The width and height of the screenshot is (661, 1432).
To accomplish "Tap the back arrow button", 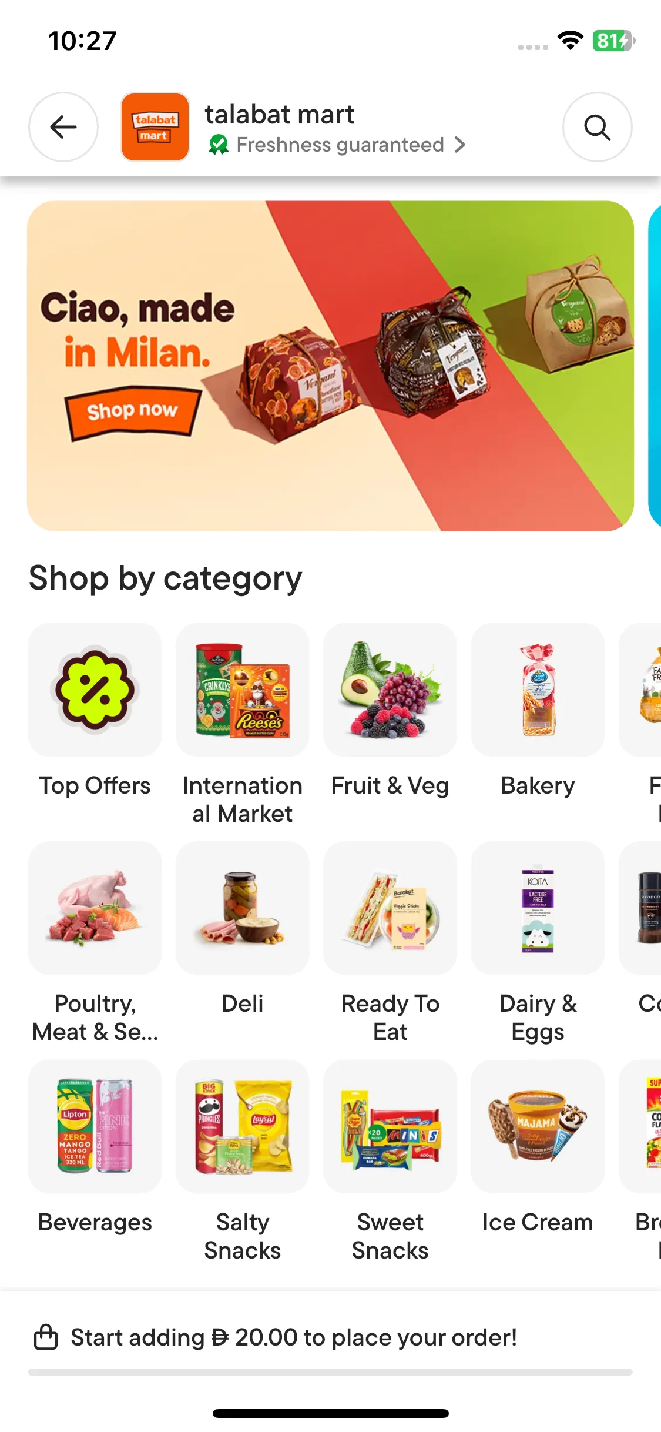I will [63, 127].
